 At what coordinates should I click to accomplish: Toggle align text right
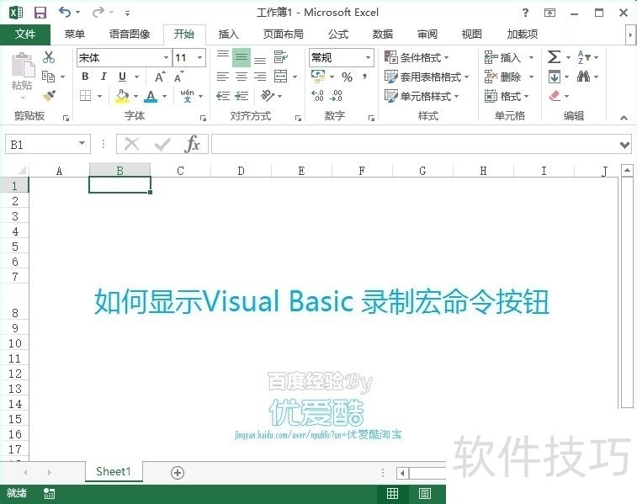tap(260, 77)
